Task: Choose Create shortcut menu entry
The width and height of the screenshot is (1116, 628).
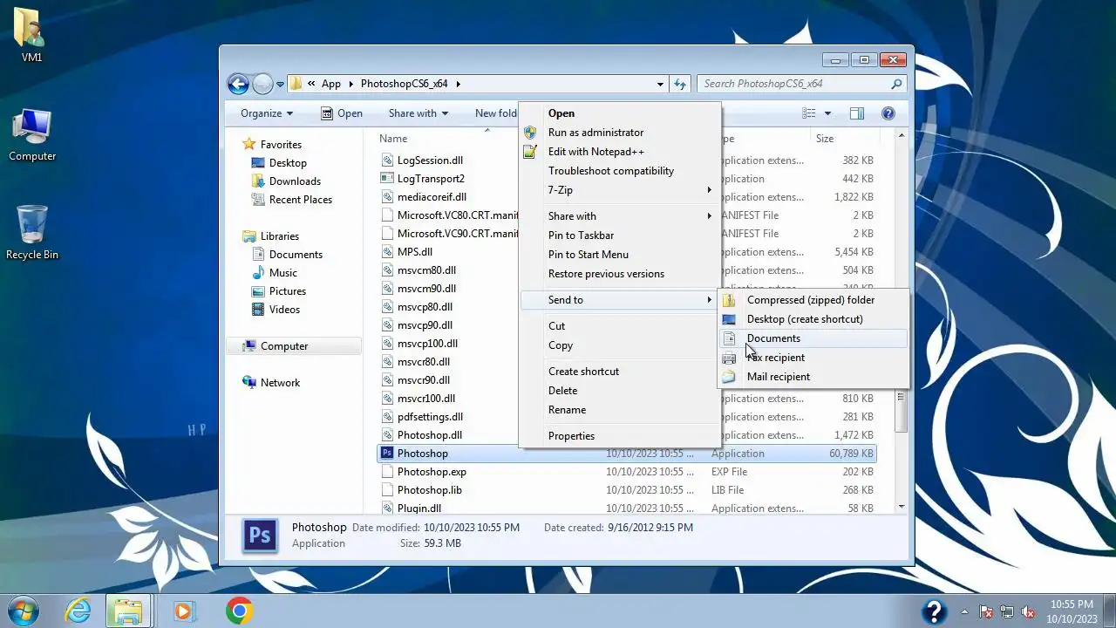Action: pos(583,372)
